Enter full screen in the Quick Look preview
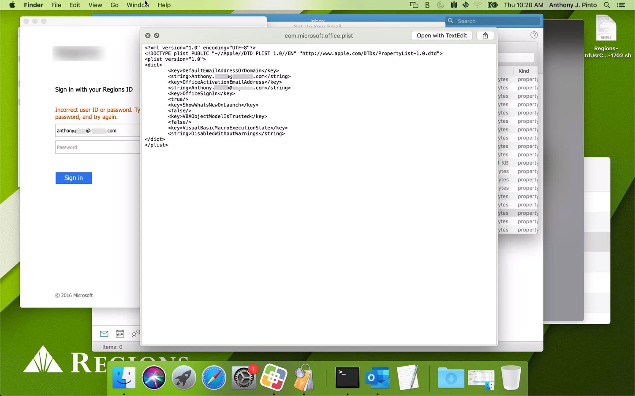This screenshot has height=396, width=635. click(x=157, y=36)
